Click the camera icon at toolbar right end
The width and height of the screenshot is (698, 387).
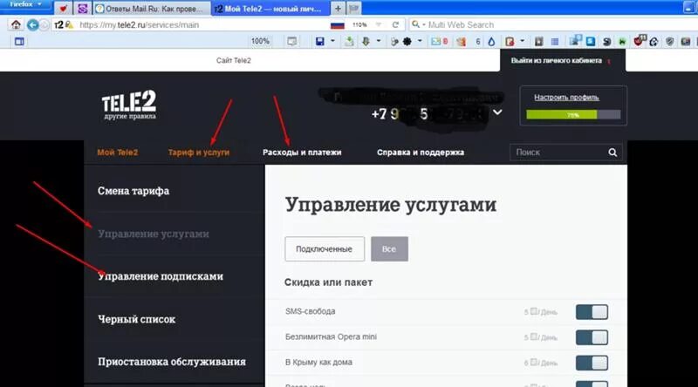(x=686, y=41)
